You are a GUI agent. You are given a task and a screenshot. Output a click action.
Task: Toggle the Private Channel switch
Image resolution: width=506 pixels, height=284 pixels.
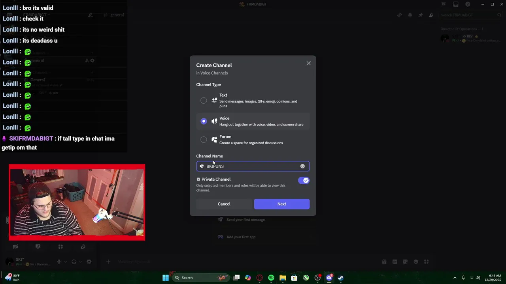304,180
